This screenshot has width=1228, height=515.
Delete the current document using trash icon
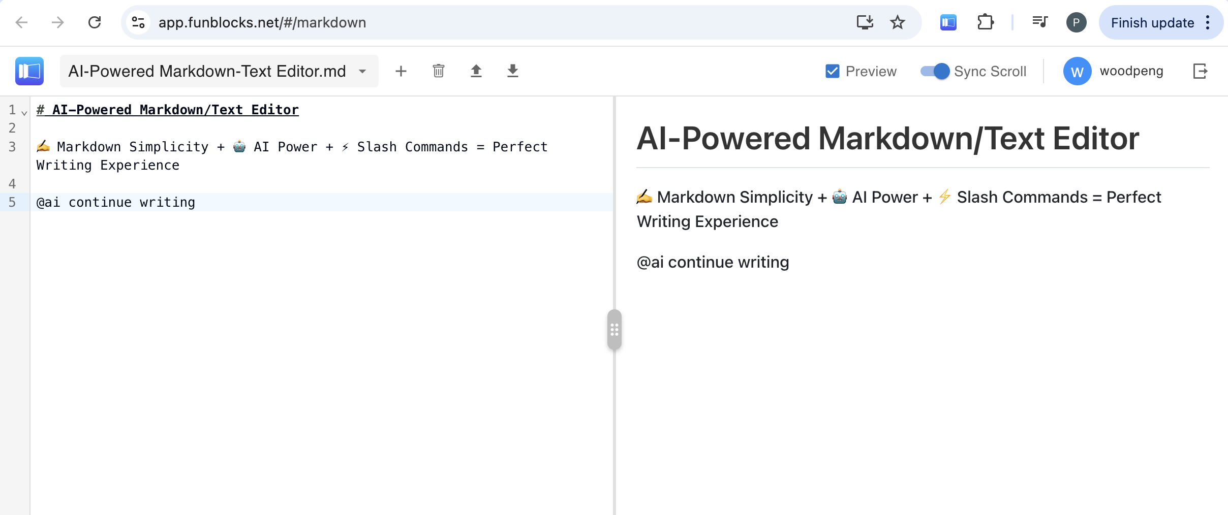(x=439, y=71)
